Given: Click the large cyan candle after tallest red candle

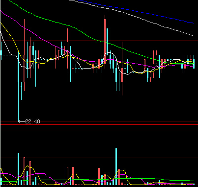Looking at the screenshot, I should pos(108,42).
